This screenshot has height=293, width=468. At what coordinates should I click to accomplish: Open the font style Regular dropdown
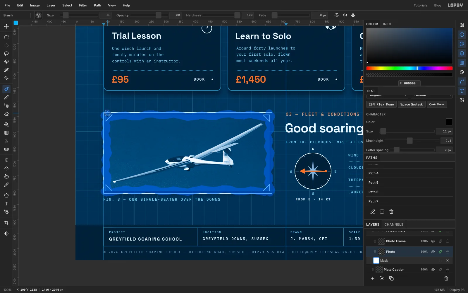[x=387, y=96]
